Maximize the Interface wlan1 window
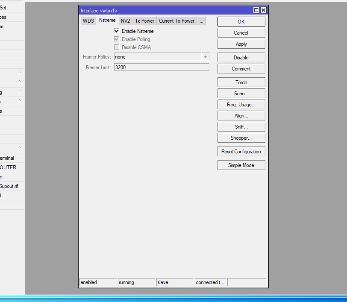The height and width of the screenshot is (302, 347). click(256, 10)
